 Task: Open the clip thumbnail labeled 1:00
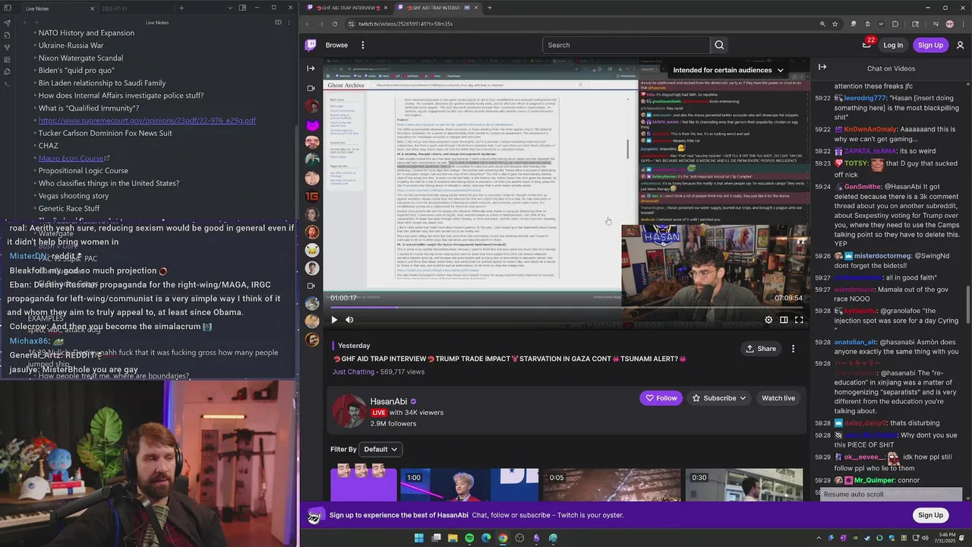tap(469, 485)
